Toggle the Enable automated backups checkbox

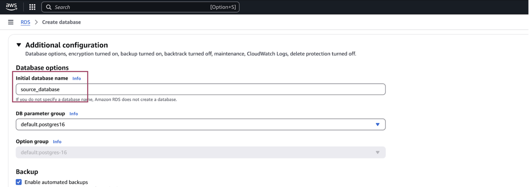coord(19,182)
